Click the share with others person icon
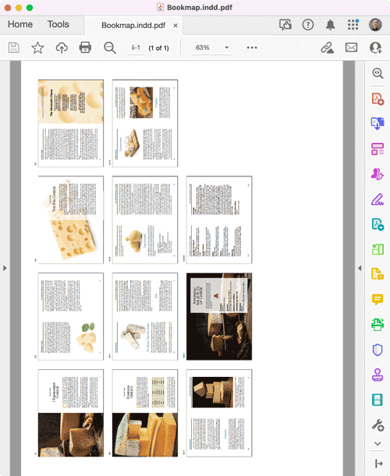The image size is (390, 476). pos(375,48)
